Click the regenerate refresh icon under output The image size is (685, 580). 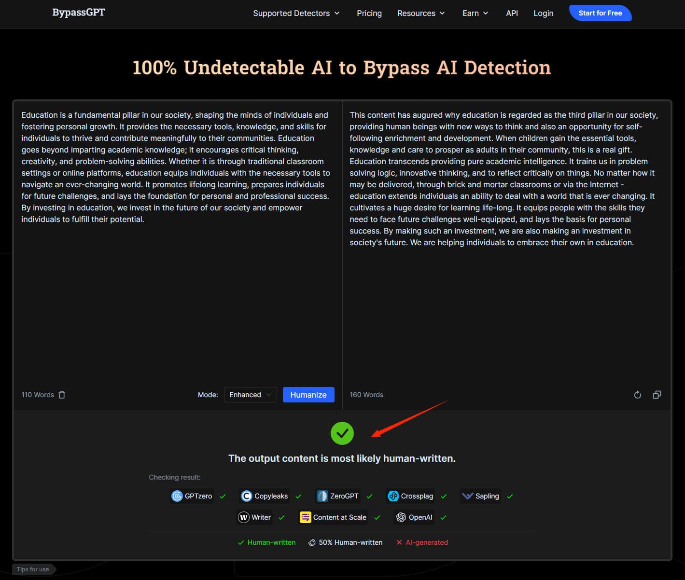(x=637, y=395)
